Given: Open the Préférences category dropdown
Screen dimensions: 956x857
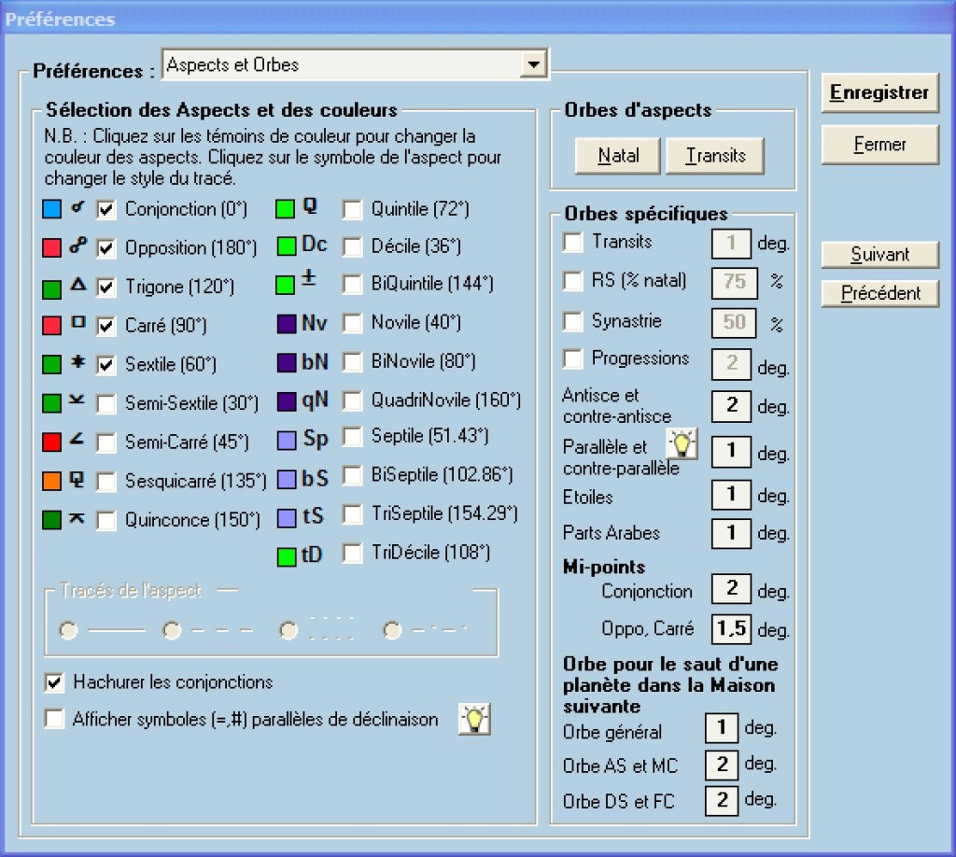Looking at the screenshot, I should (533, 65).
